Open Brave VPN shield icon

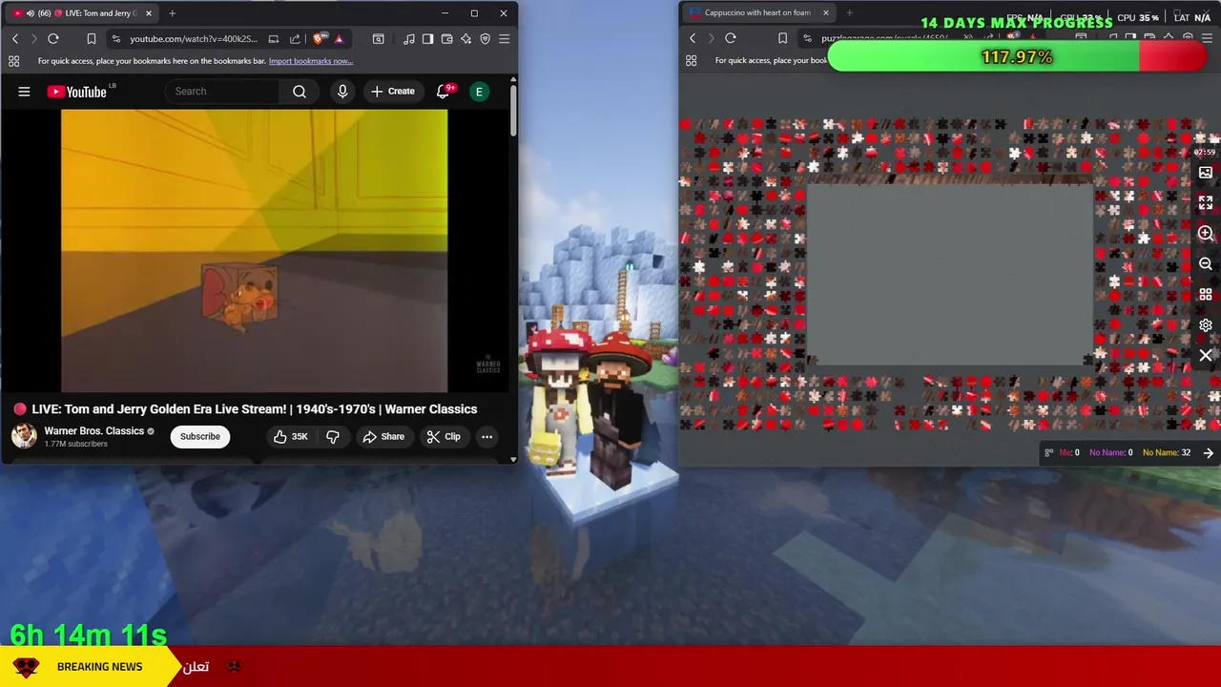485,39
